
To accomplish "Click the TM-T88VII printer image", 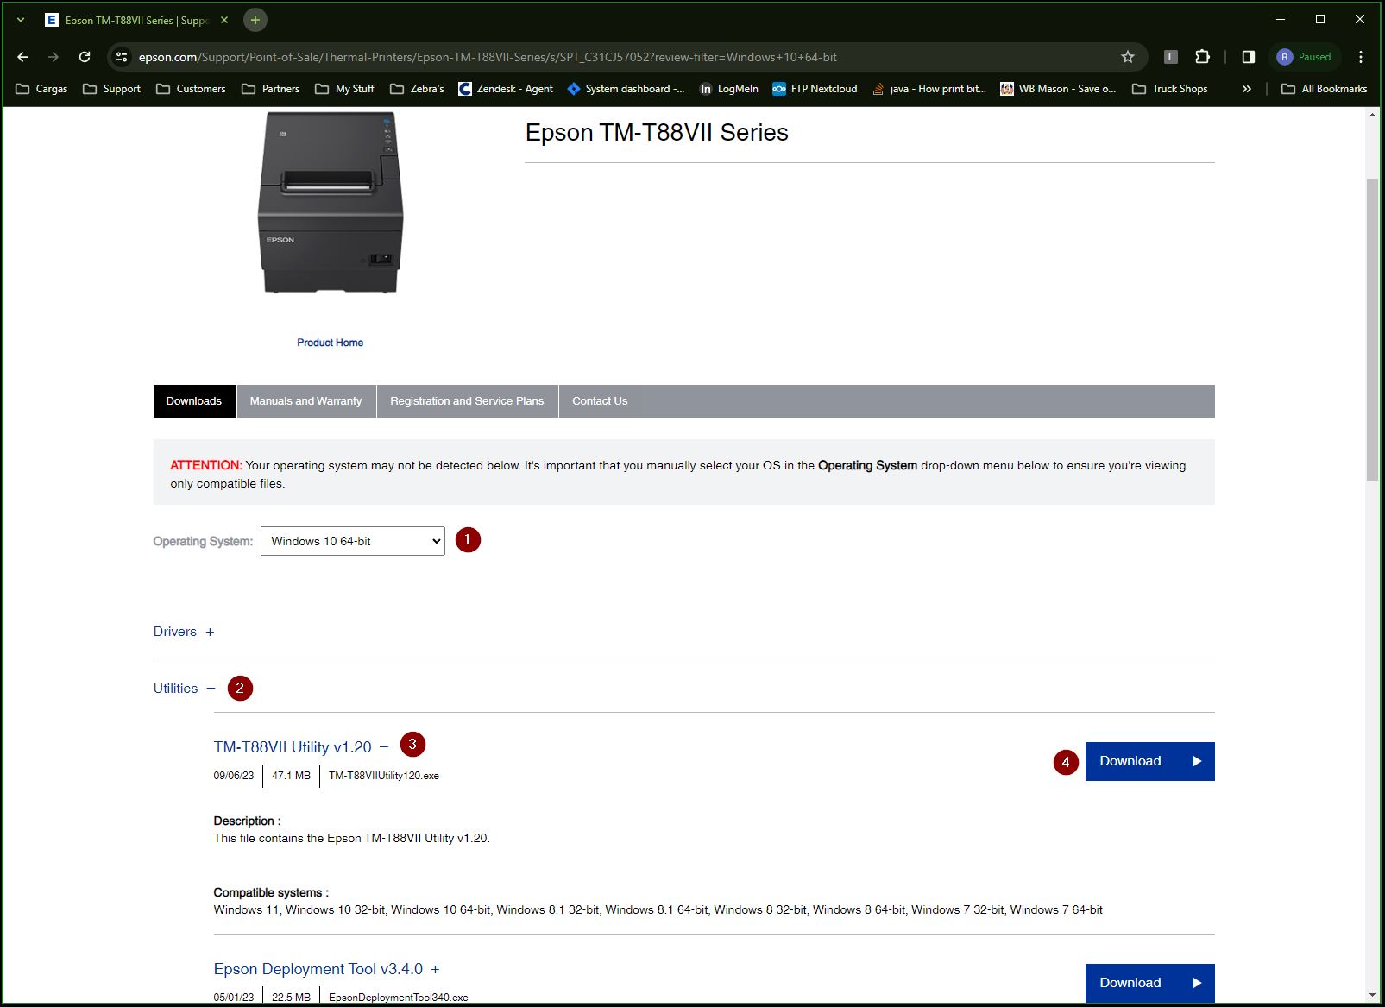I will (x=331, y=204).
